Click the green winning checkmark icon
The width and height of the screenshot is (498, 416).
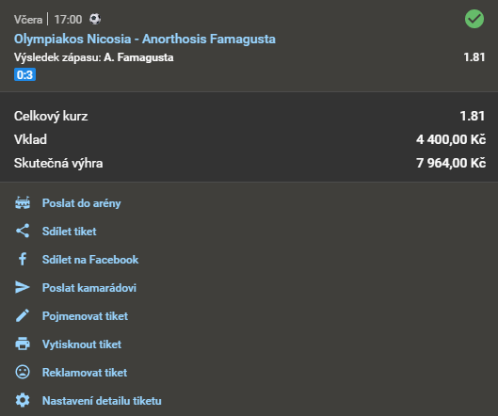point(474,19)
